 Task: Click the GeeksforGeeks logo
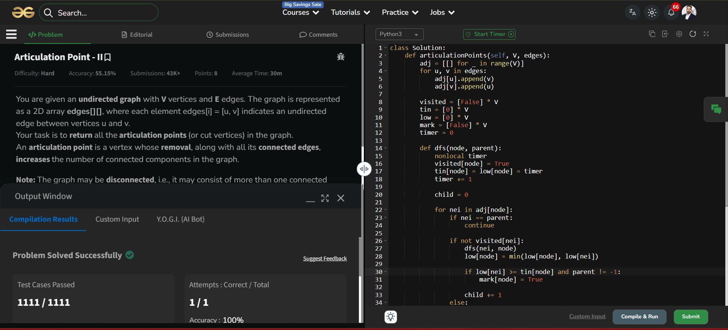pos(23,12)
